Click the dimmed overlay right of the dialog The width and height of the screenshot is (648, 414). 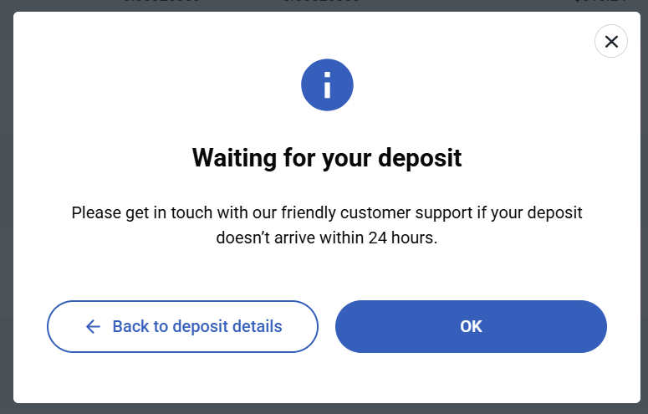coord(644,209)
